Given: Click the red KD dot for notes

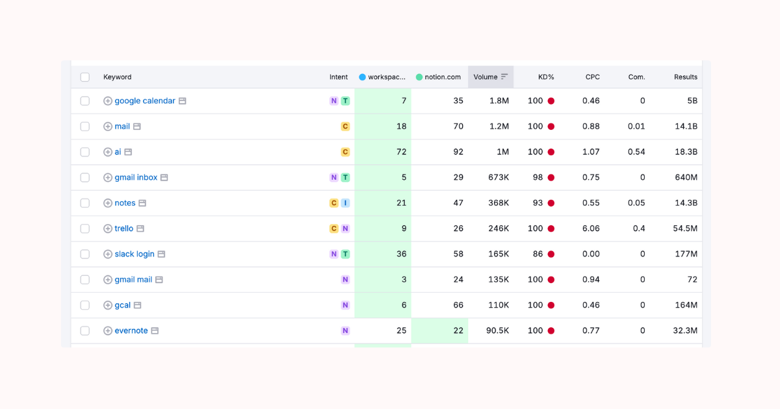Looking at the screenshot, I should point(551,203).
